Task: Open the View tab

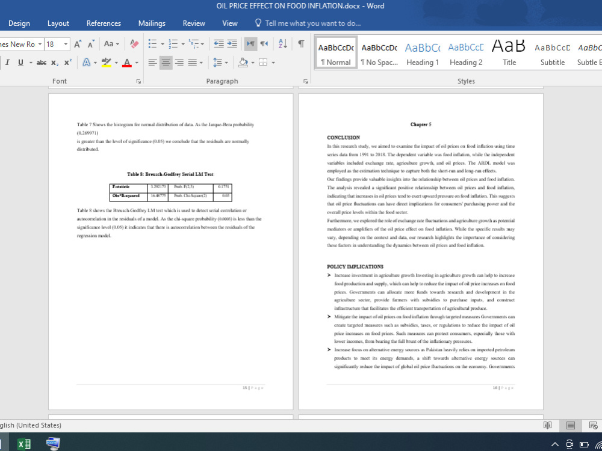Action: (x=229, y=23)
